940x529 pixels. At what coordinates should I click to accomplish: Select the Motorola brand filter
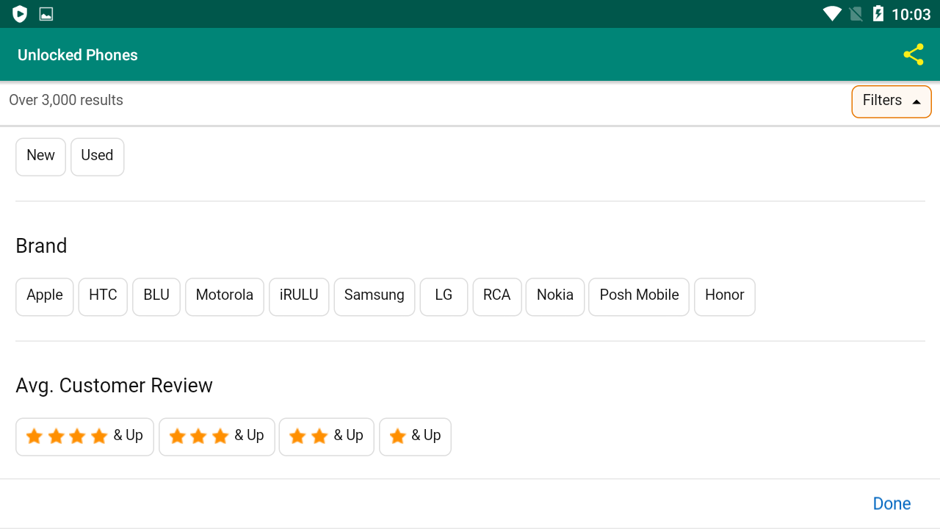[x=225, y=296]
